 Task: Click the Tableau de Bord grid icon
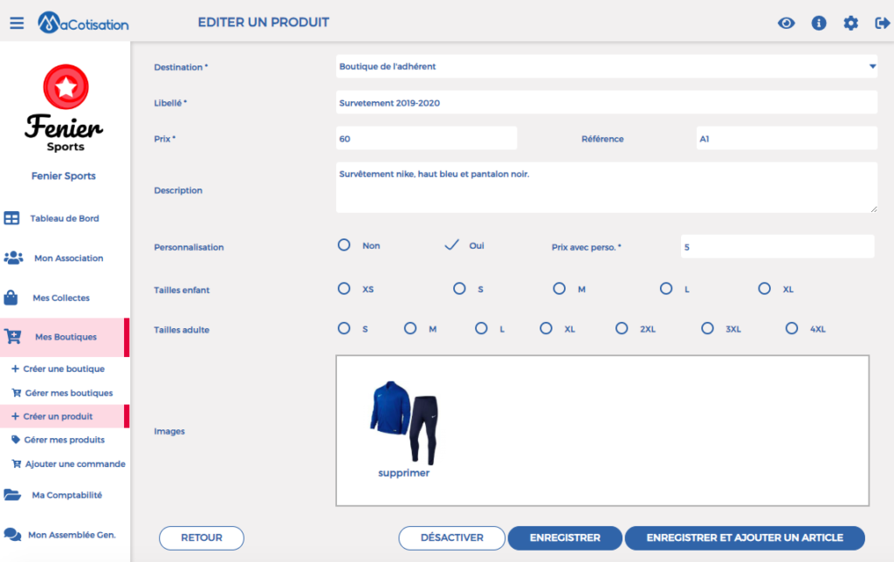click(x=11, y=218)
